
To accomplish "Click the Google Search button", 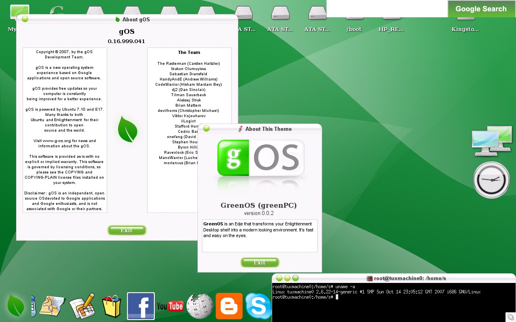I will 481,9.
